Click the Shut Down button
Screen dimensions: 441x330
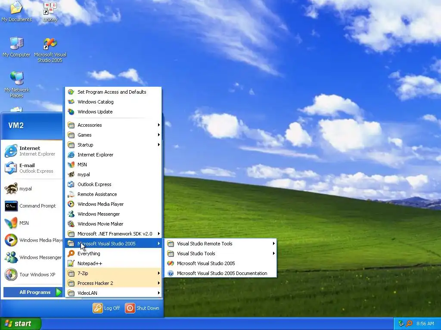tap(142, 308)
